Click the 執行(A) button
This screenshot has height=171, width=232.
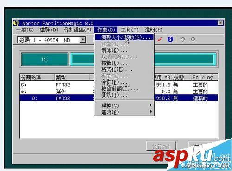[x=161, y=147]
